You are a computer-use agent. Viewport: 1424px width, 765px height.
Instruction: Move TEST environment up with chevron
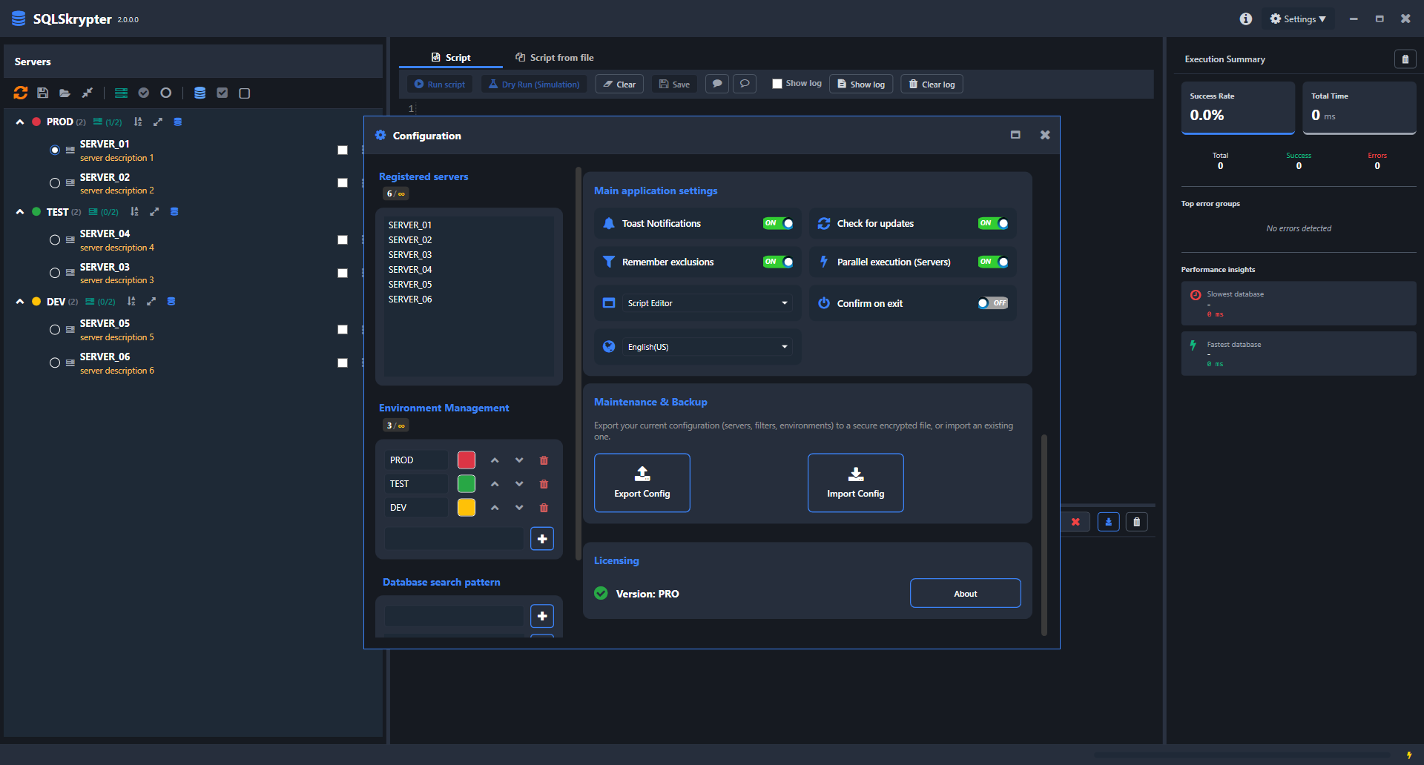click(x=495, y=484)
